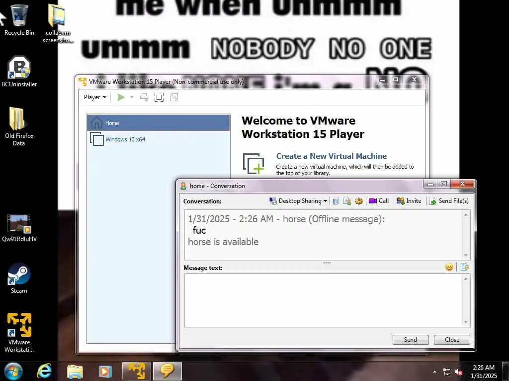
Task: Click the 'horse is available' status text
Action: pos(223,242)
